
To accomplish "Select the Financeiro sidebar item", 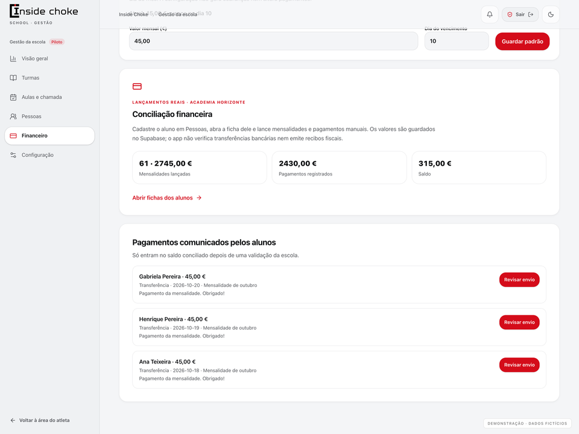I will coord(49,136).
